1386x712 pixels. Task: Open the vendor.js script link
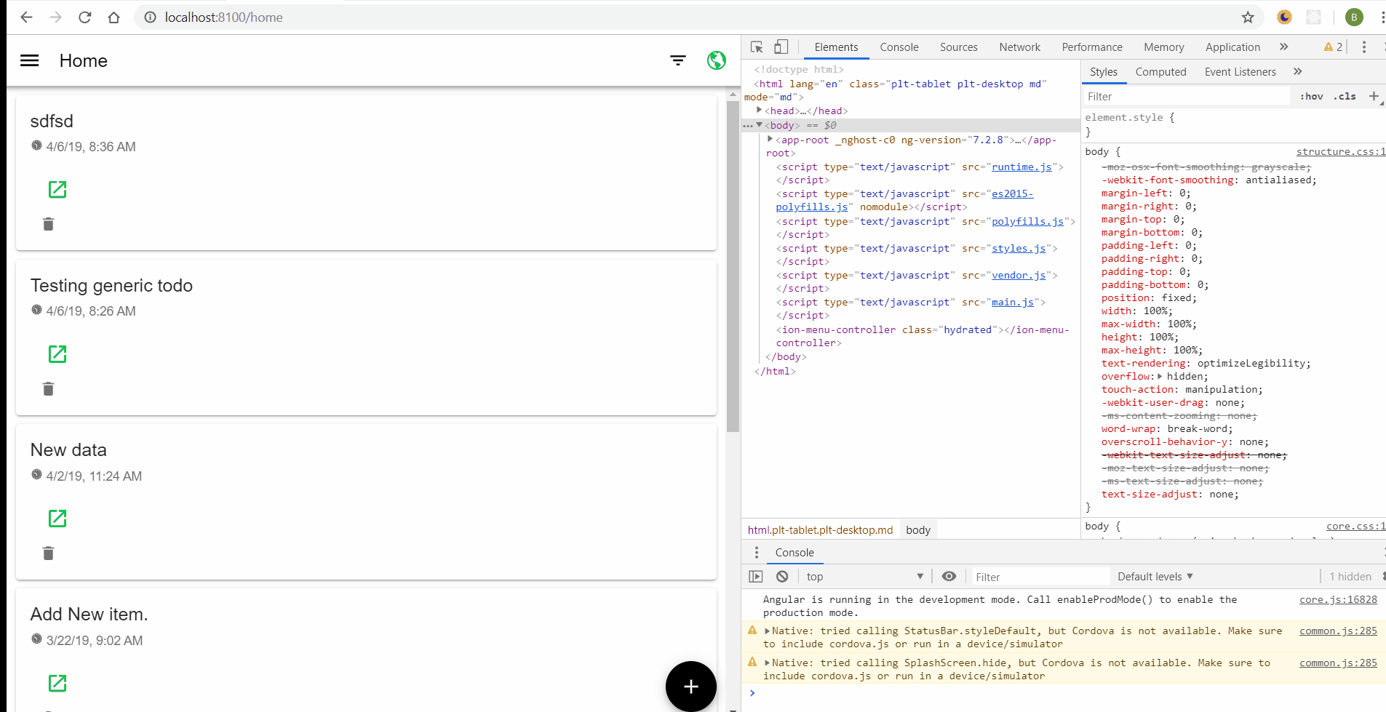click(1019, 276)
